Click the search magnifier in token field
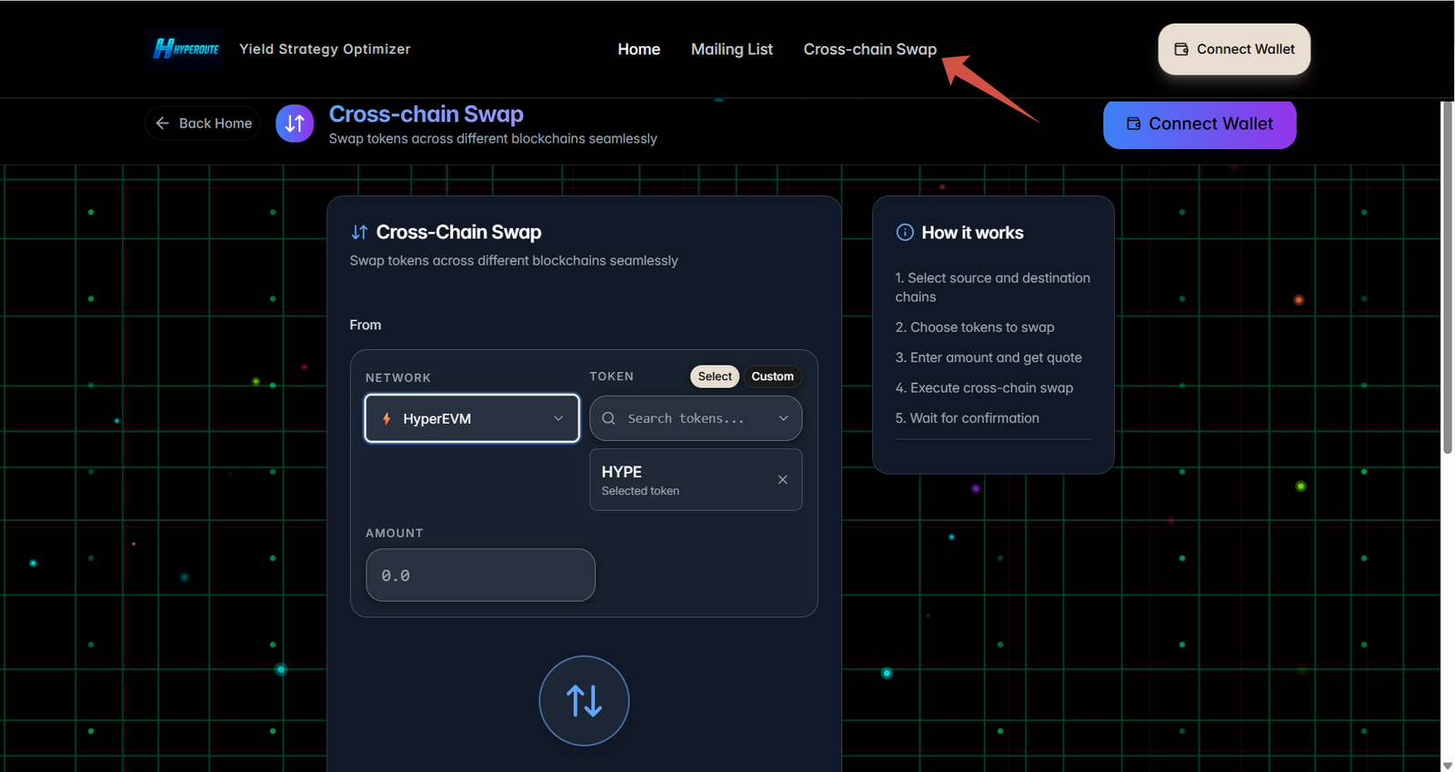Image resolution: width=1455 pixels, height=772 pixels. pos(609,418)
